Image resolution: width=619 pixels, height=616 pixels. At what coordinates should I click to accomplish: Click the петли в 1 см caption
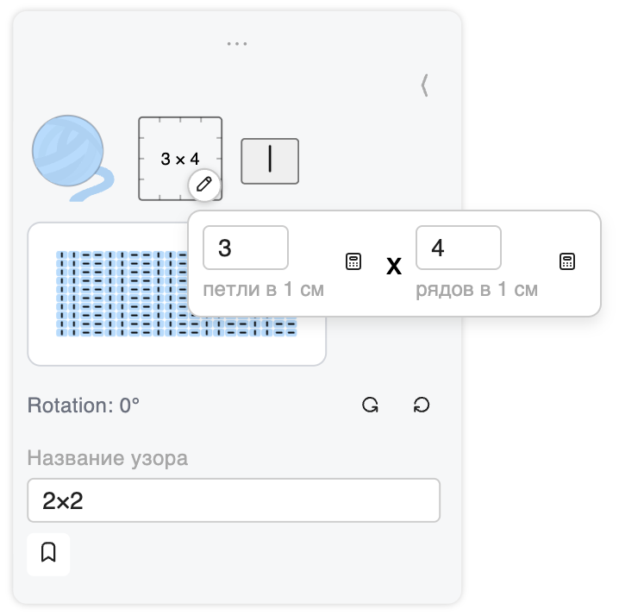coord(263,289)
